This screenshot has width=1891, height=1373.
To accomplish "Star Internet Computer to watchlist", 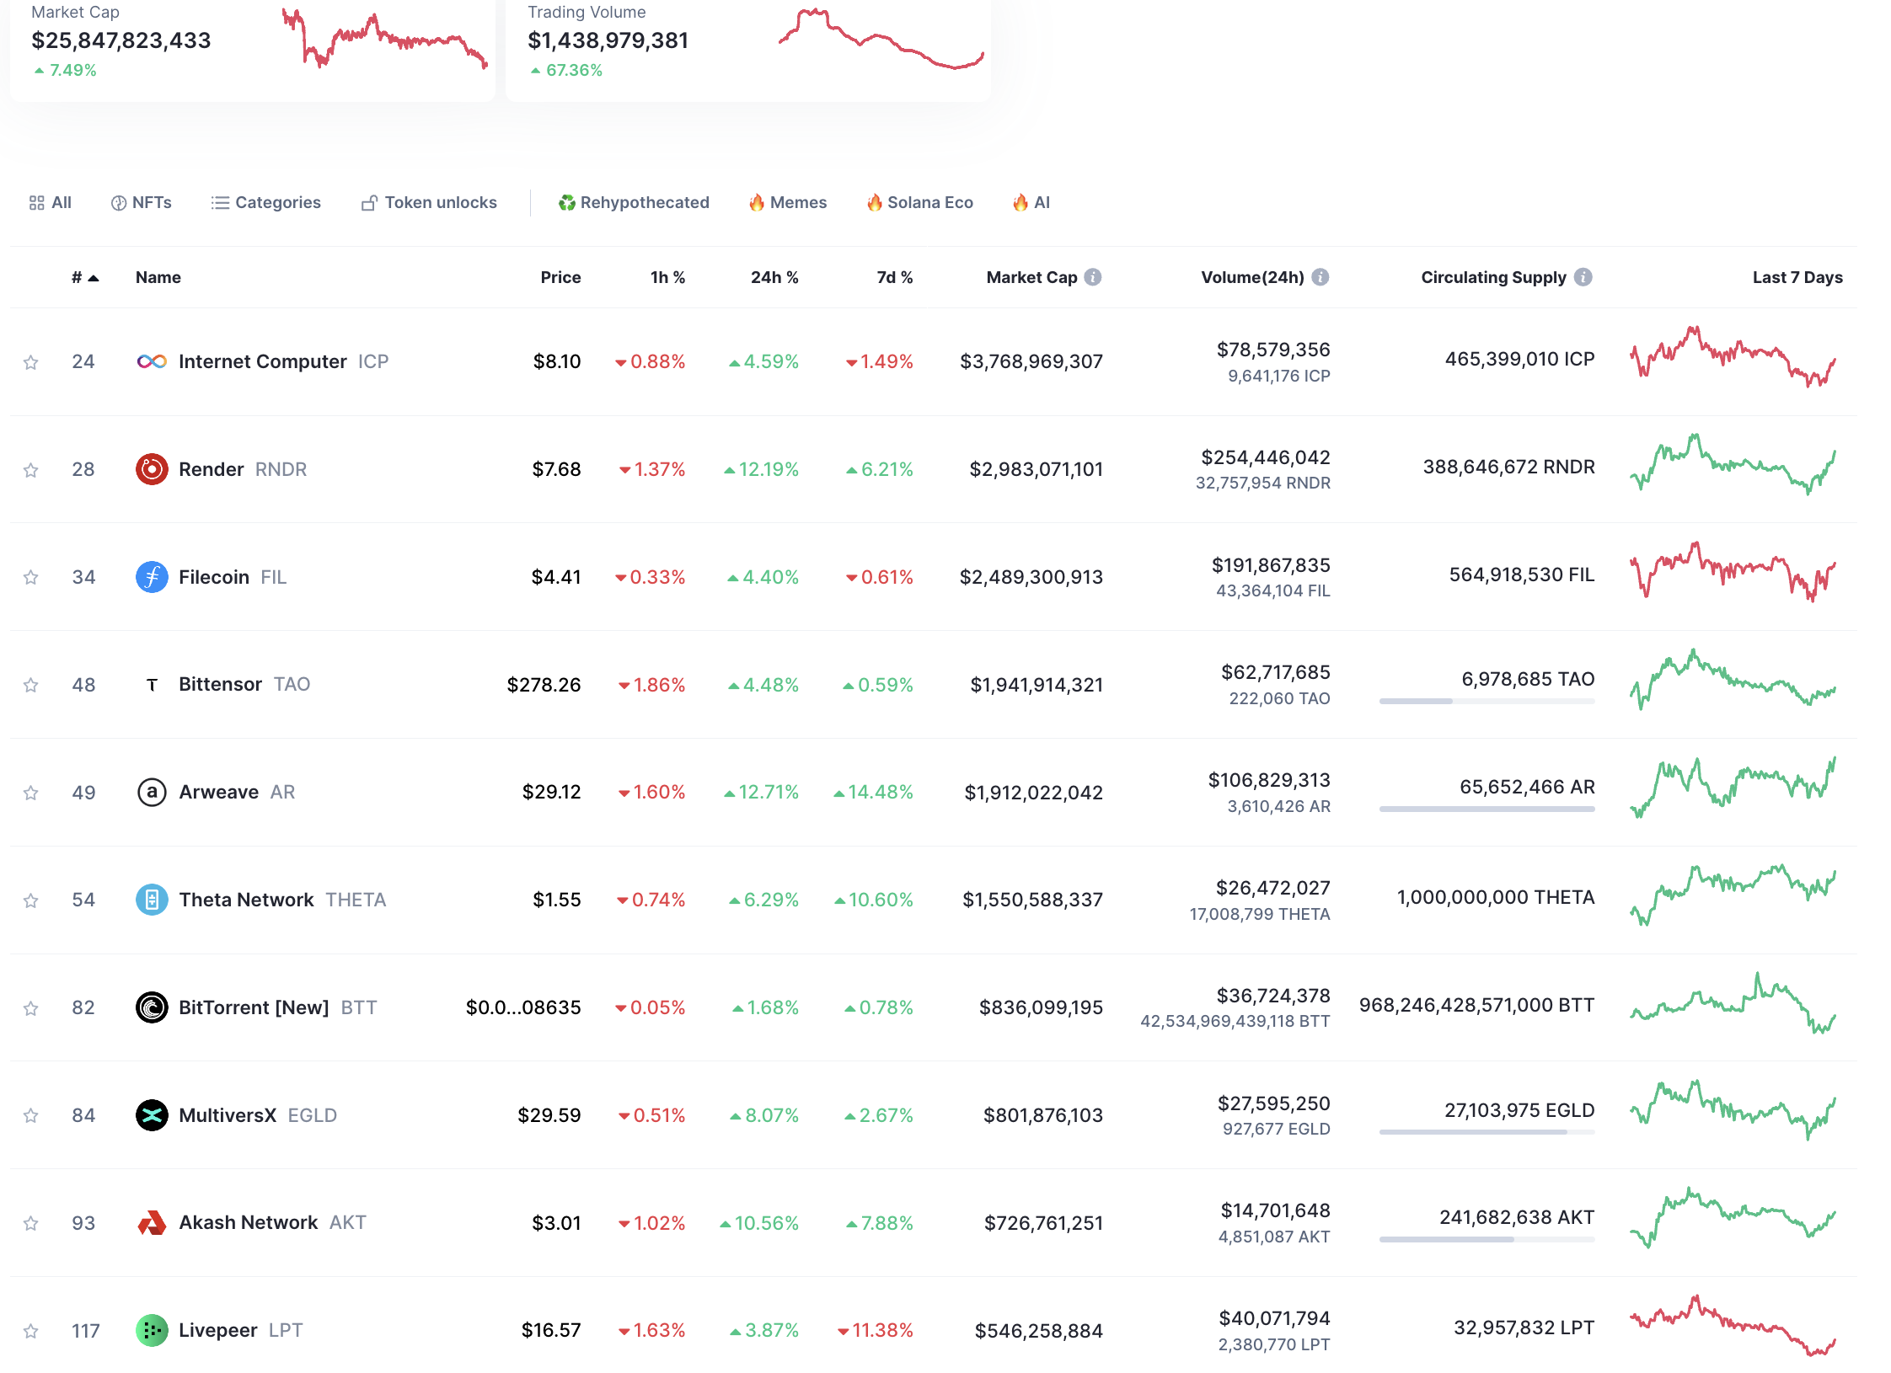I will pos(31,362).
